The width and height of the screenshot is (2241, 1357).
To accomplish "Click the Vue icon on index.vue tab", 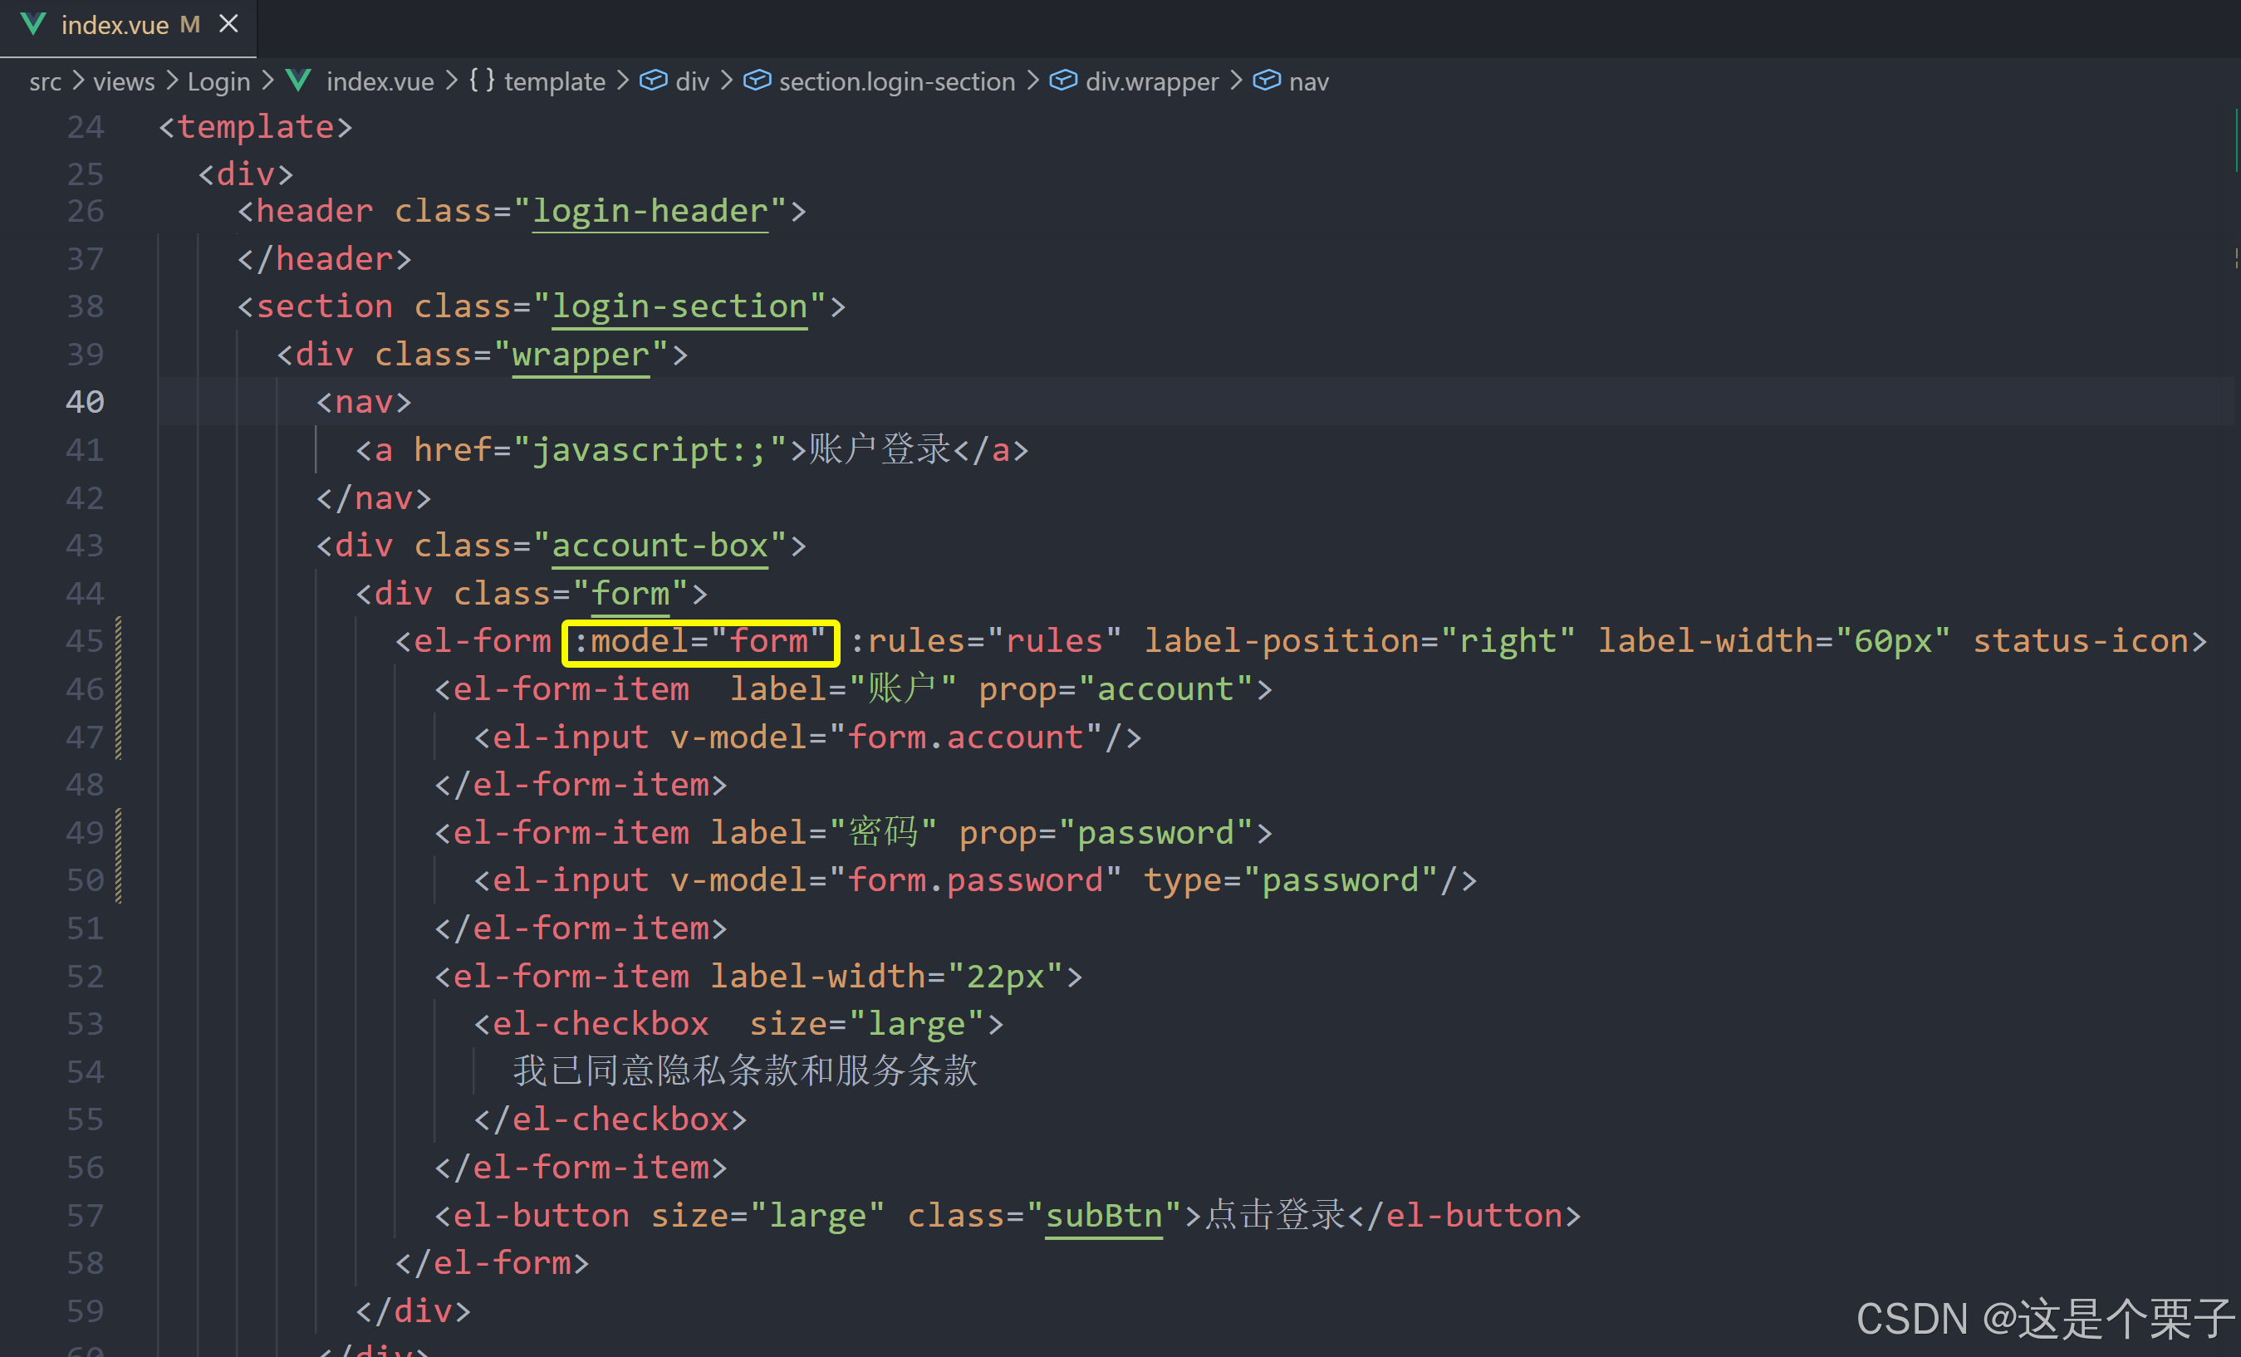I will point(32,25).
